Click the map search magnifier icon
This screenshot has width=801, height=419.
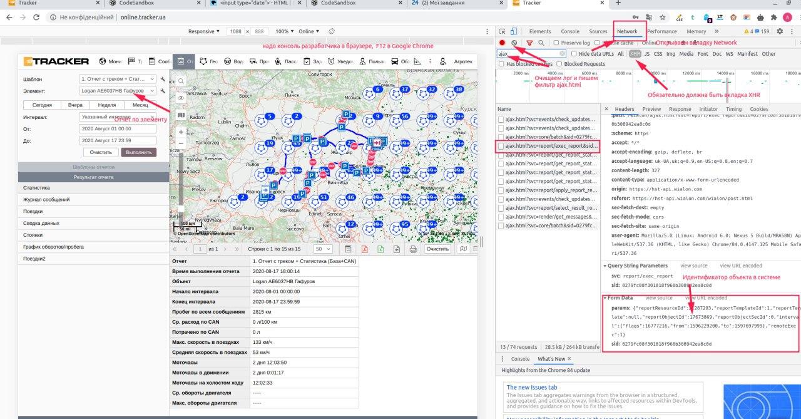point(181,81)
